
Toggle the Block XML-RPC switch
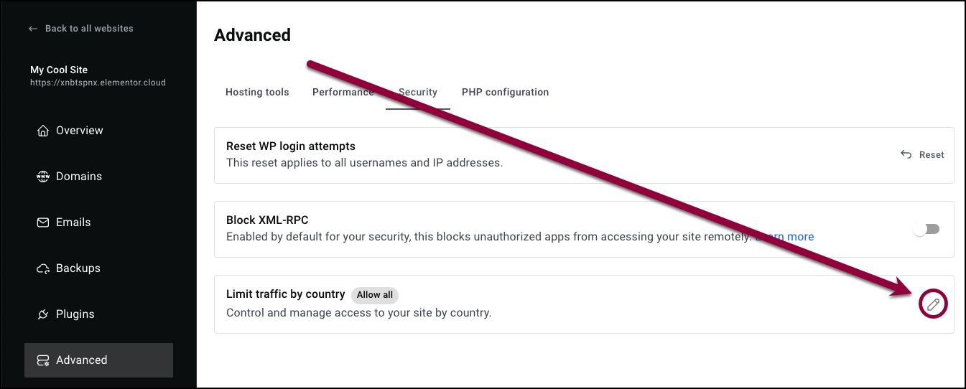click(x=926, y=229)
